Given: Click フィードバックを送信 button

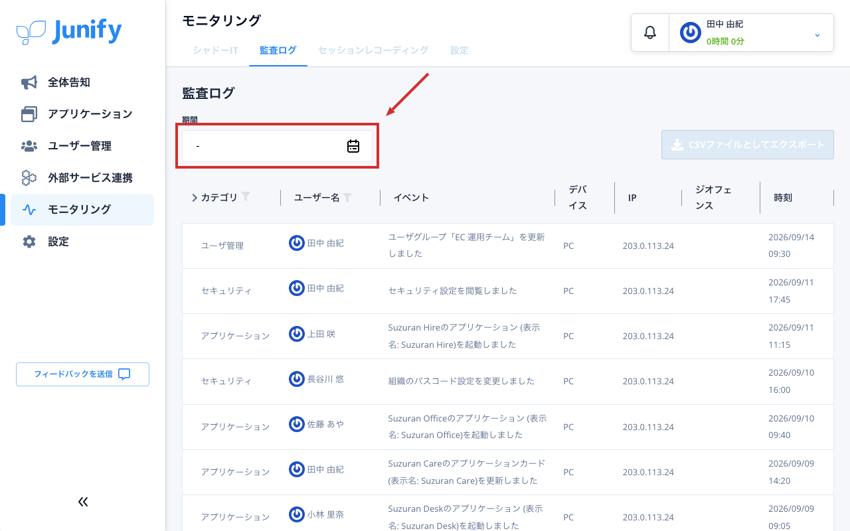Looking at the screenshot, I should 82,374.
